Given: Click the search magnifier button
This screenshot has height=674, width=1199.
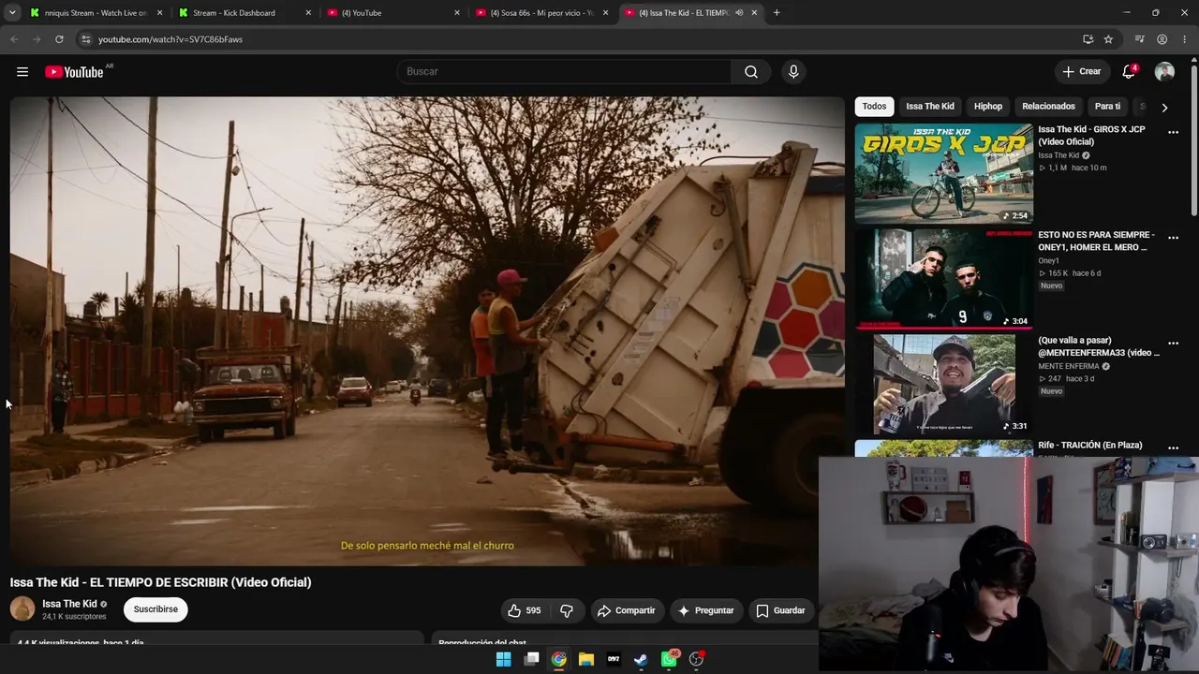Looking at the screenshot, I should coord(751,72).
